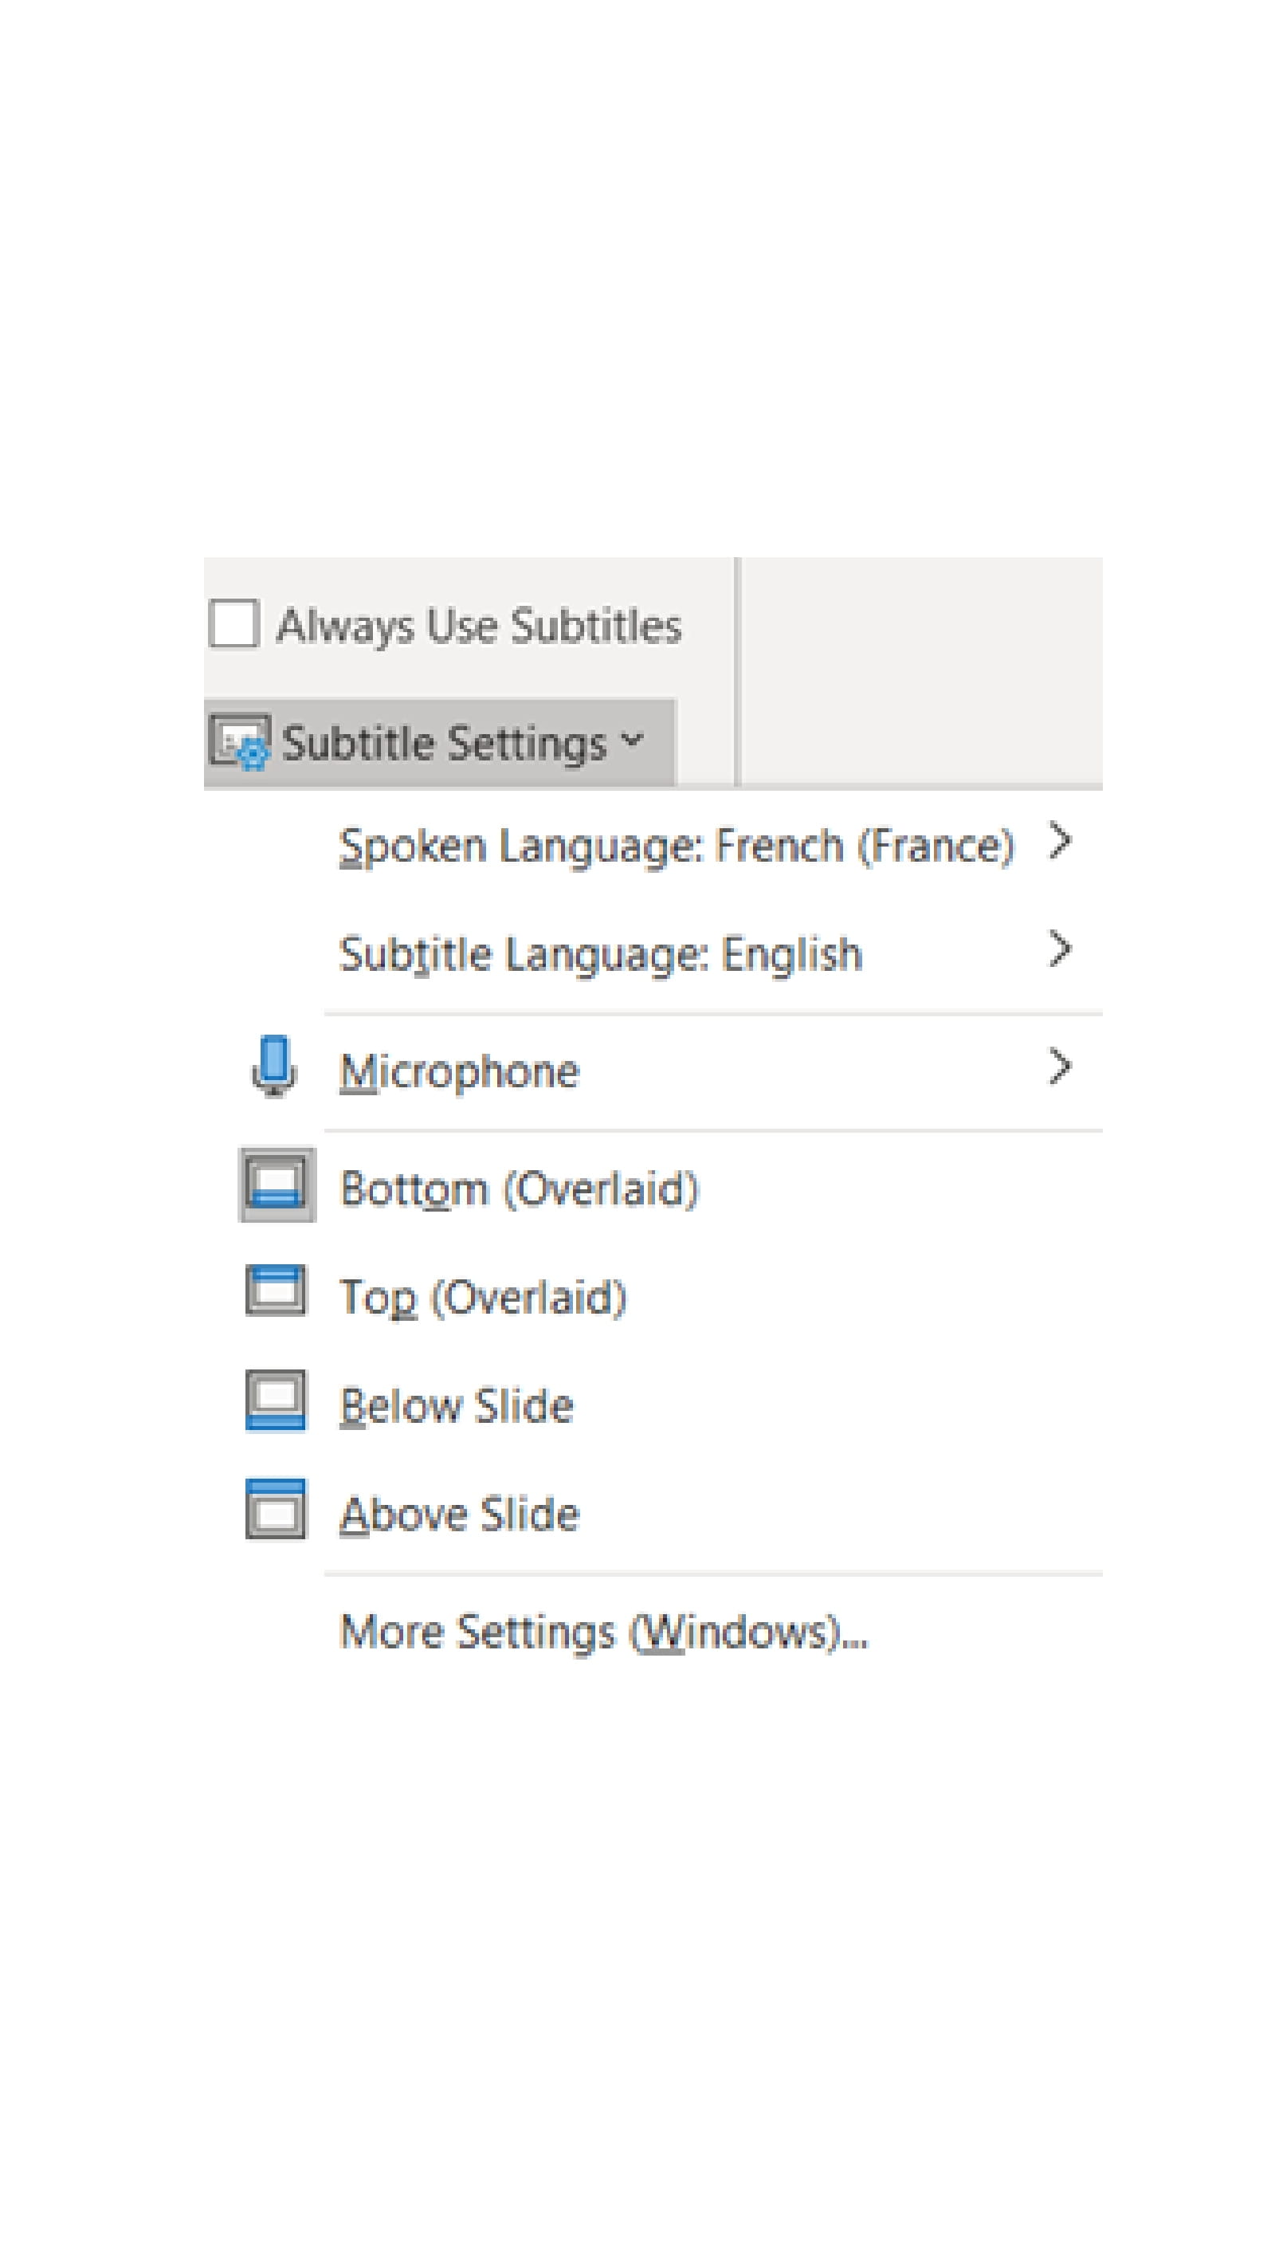Open the Subtitle Settings dropdown chevron

pyautogui.click(x=630, y=742)
